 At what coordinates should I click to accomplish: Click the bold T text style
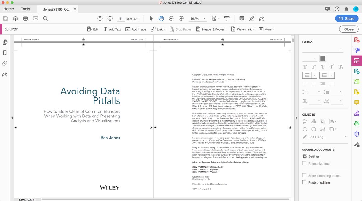305,66
